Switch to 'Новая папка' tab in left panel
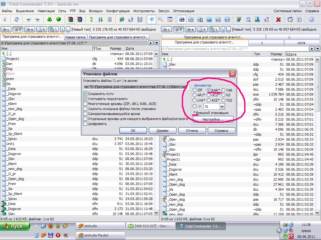Viewport: 321px width, 240px height. [75, 37]
